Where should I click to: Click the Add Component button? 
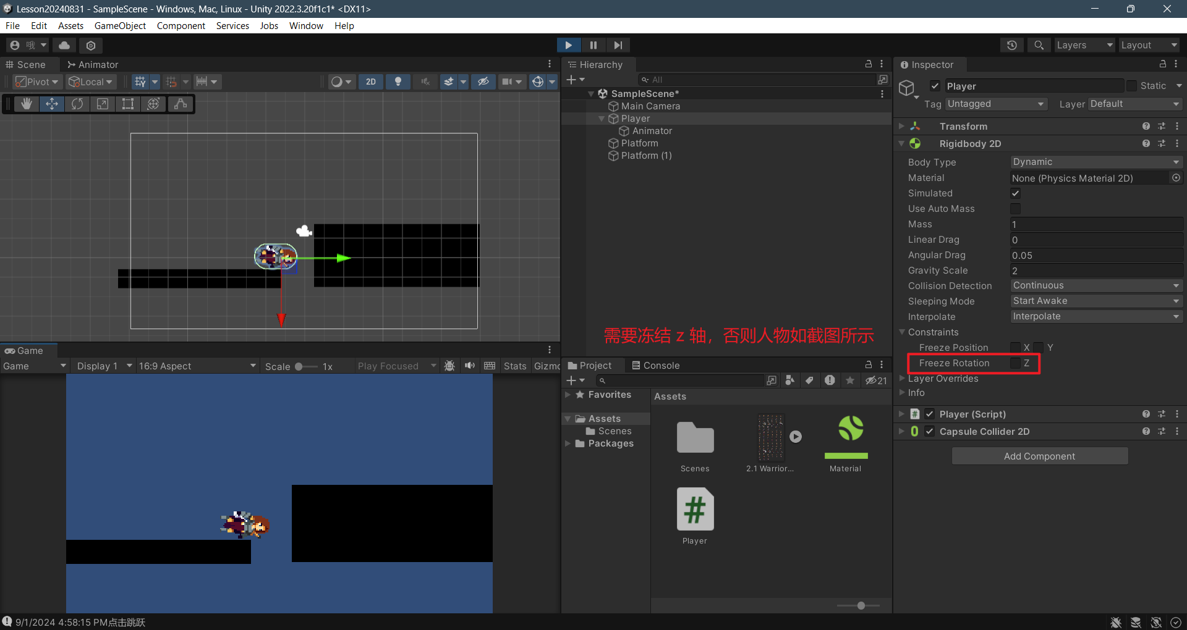point(1039,456)
